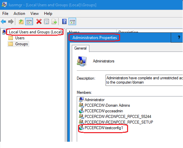Screen dimensions: 183x148
Task: Select the General tab
Action: (x=80, y=48)
